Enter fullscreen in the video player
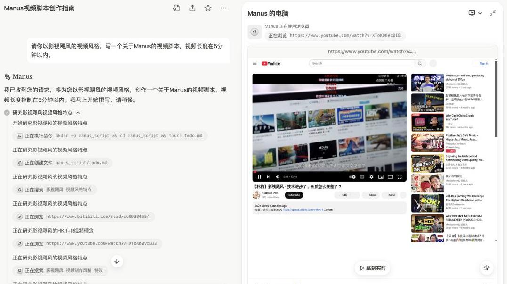 coord(400,177)
